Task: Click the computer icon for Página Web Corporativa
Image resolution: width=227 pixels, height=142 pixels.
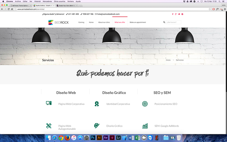Action: (x=49, y=103)
